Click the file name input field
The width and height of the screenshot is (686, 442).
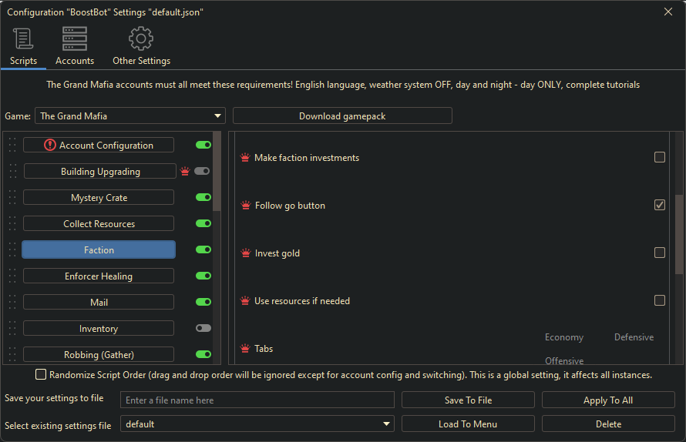click(x=257, y=400)
